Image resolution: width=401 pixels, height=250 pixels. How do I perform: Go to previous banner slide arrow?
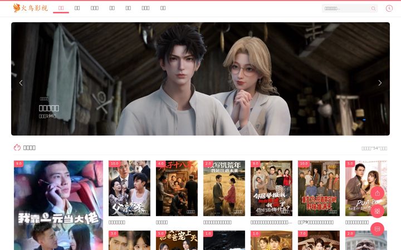tap(21, 83)
